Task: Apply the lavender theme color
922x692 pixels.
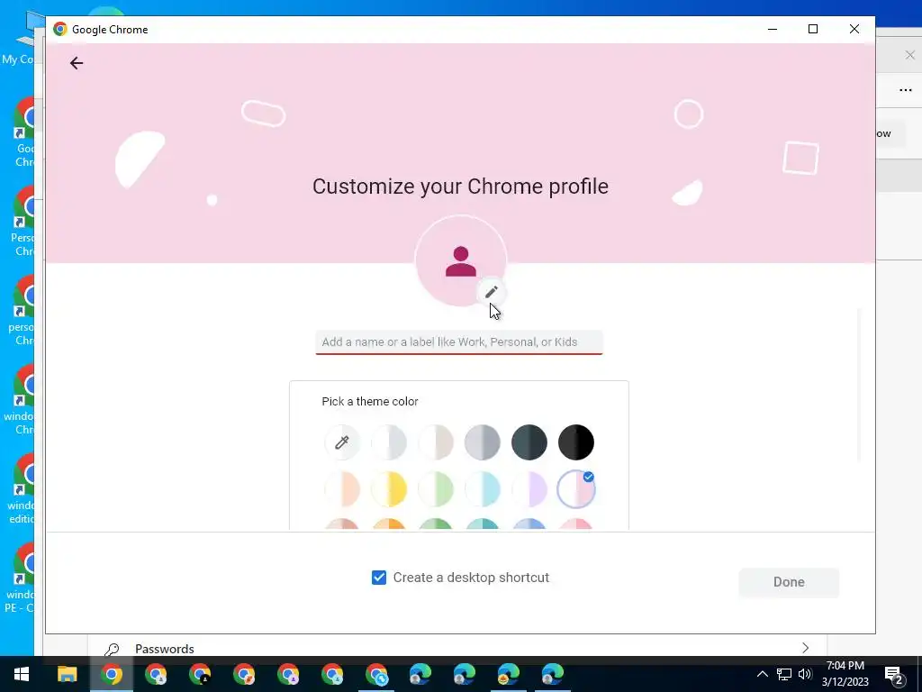Action: (529, 489)
